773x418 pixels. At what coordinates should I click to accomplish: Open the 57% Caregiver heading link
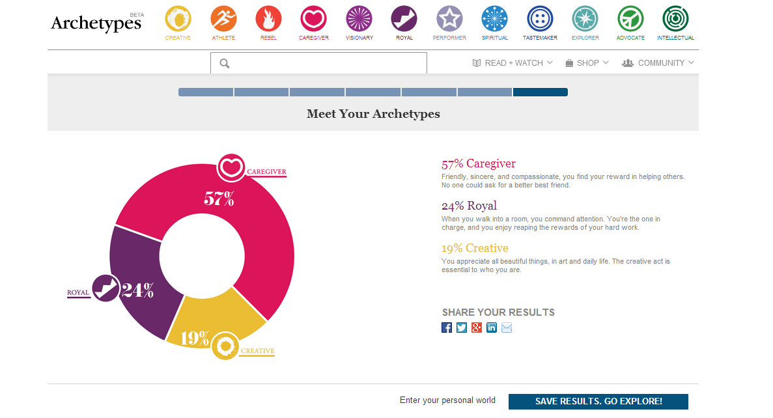click(x=479, y=163)
